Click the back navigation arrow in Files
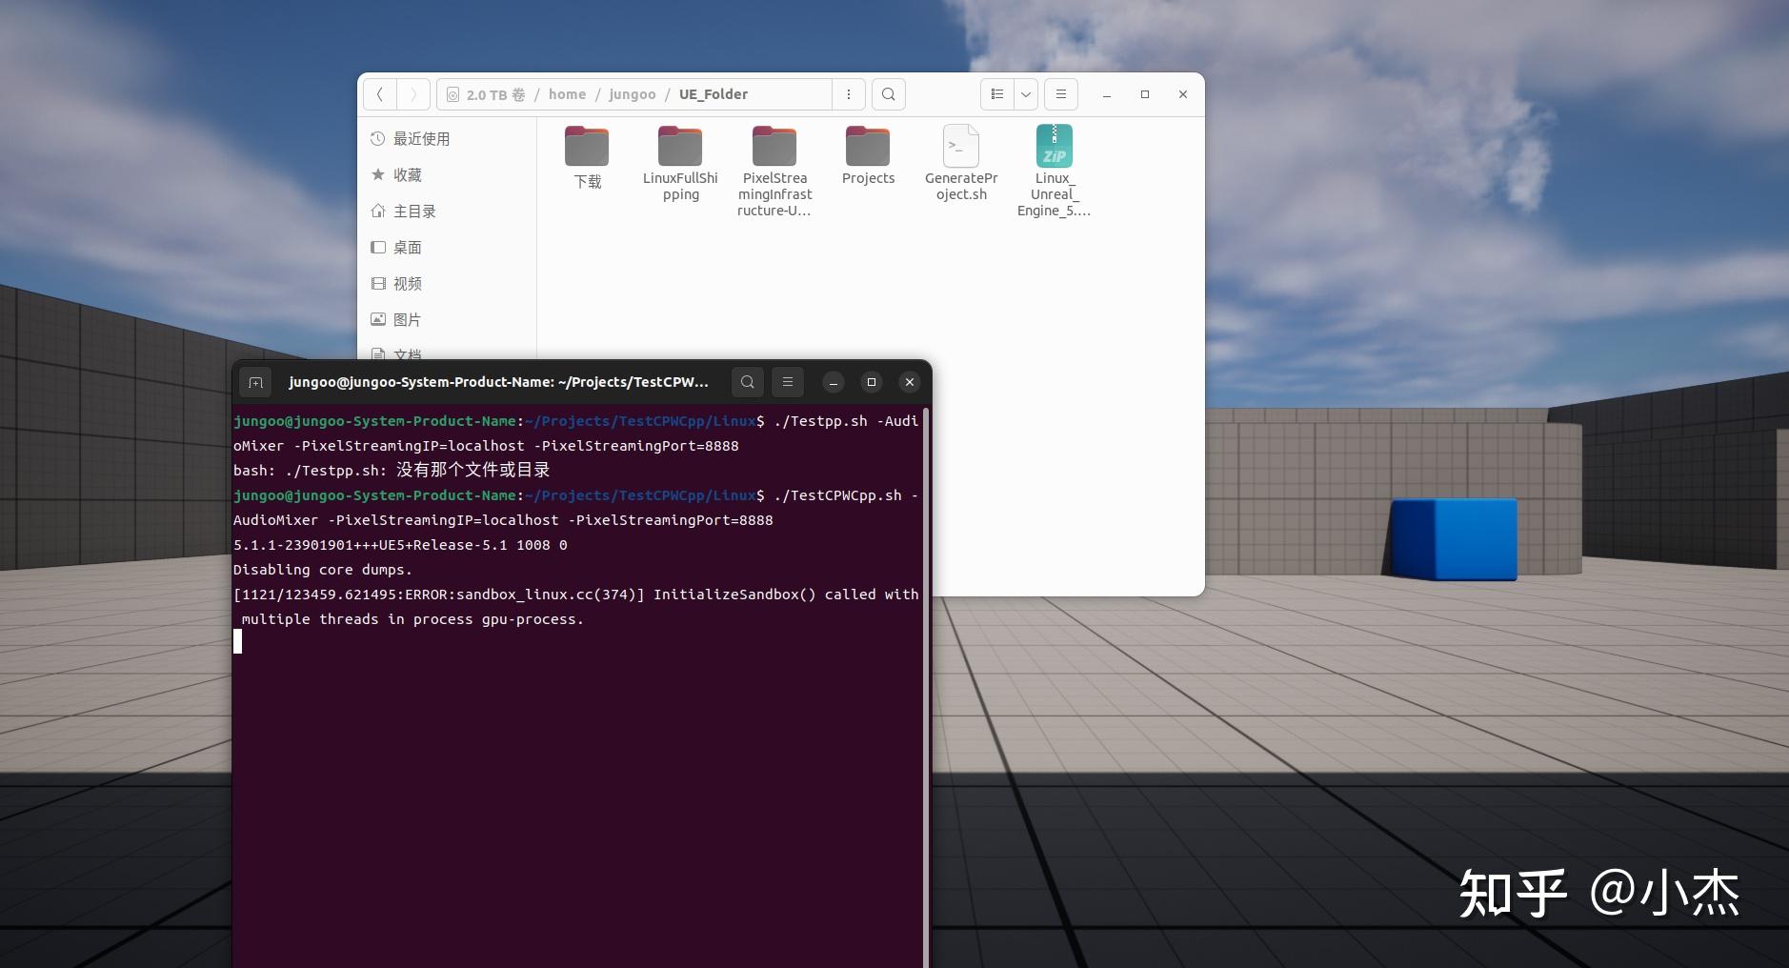 380,94
